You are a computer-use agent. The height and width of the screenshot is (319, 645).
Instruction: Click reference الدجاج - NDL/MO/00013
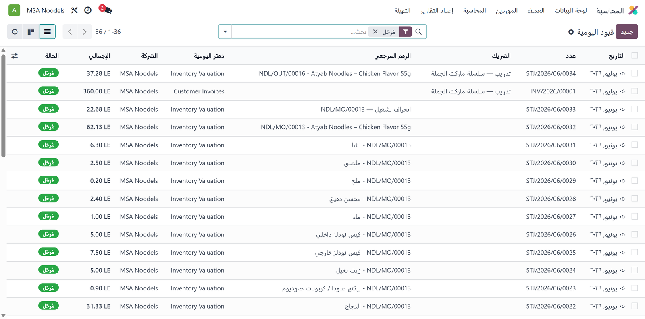pos(378,306)
